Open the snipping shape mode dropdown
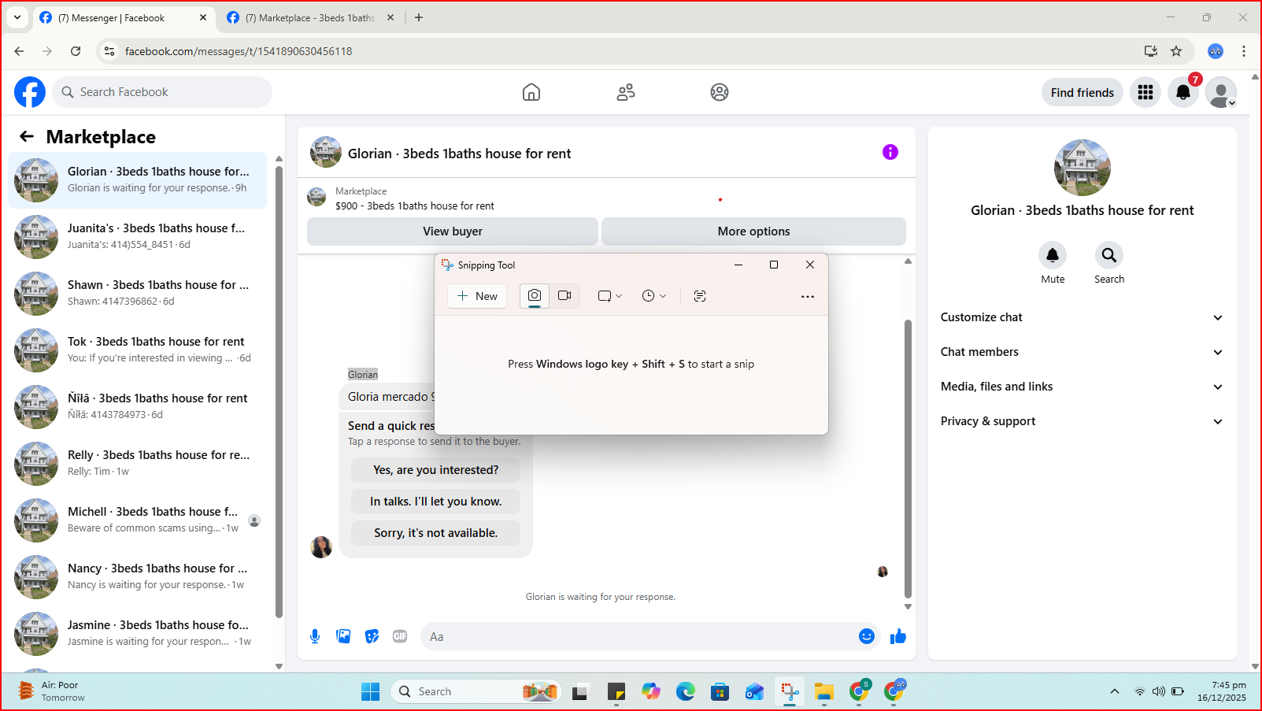The width and height of the screenshot is (1262, 711). point(610,296)
